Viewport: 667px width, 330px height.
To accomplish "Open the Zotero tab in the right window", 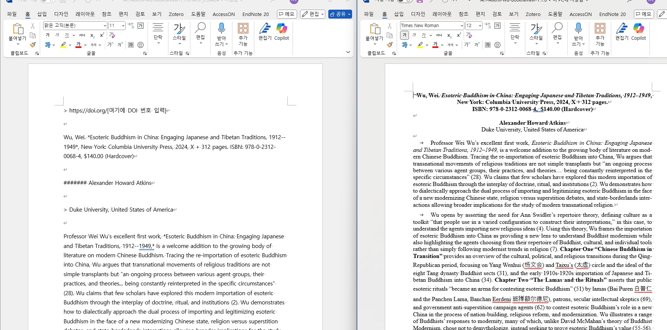I will pos(533,14).
